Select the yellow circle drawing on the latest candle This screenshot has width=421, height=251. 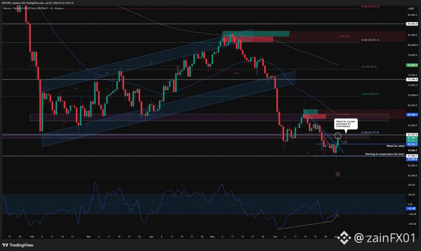click(338, 136)
